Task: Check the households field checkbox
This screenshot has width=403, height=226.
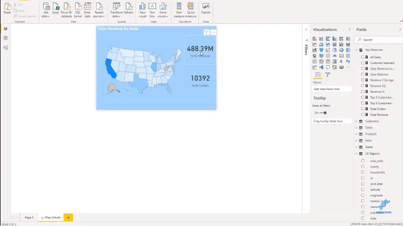Action: pyautogui.click(x=363, y=172)
